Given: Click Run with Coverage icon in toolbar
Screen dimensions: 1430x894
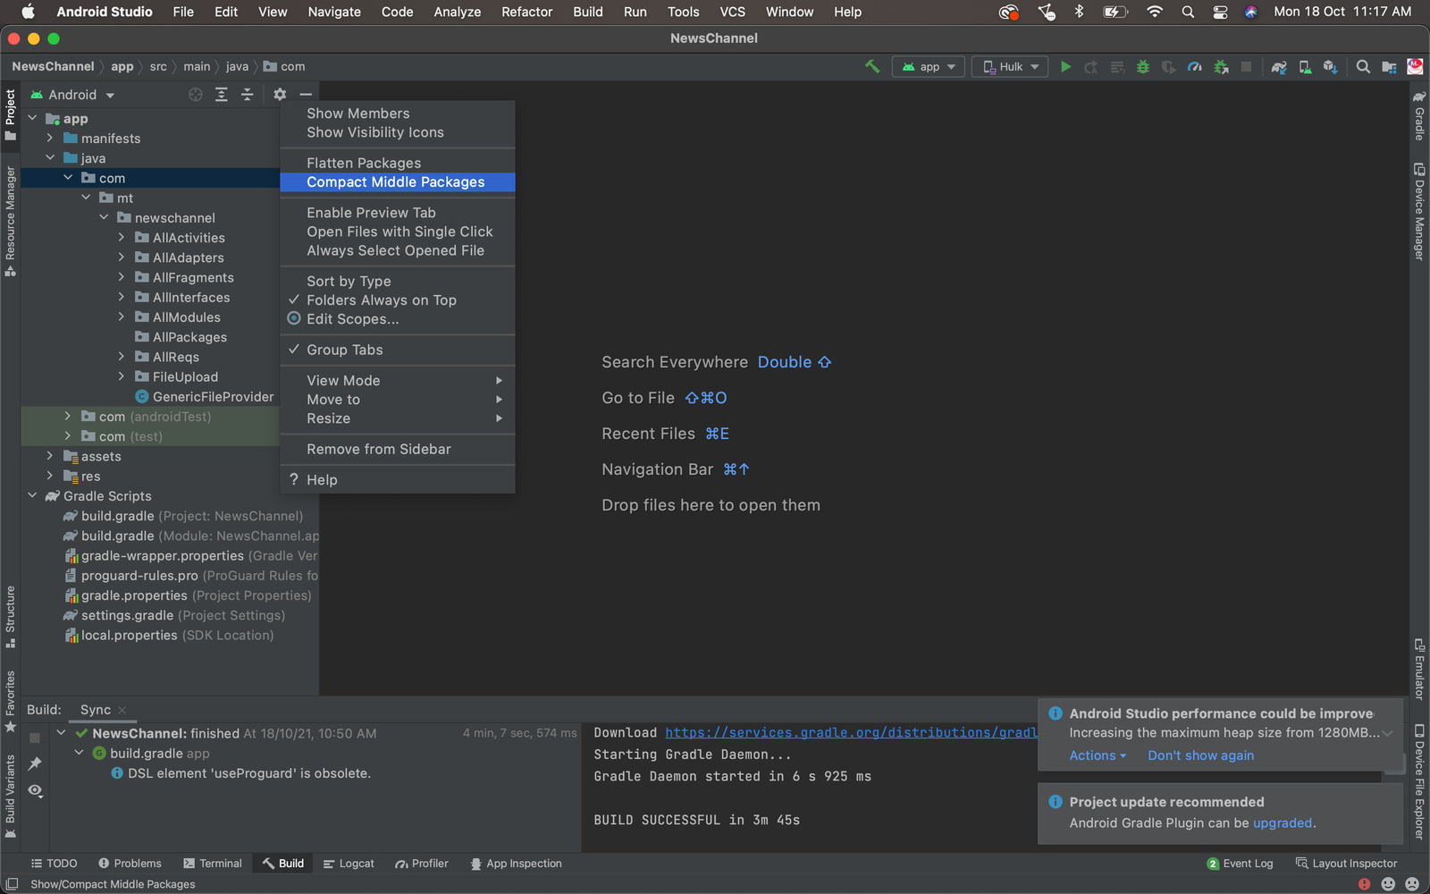Looking at the screenshot, I should (x=1168, y=67).
